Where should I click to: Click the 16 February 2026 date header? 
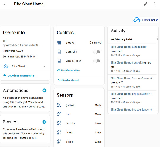click(x=121, y=39)
